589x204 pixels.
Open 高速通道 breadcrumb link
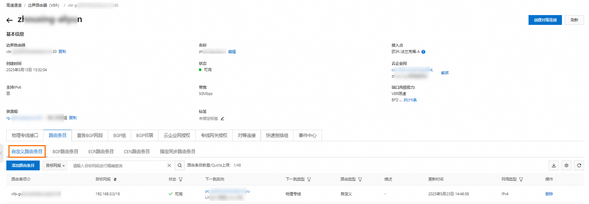(14, 5)
